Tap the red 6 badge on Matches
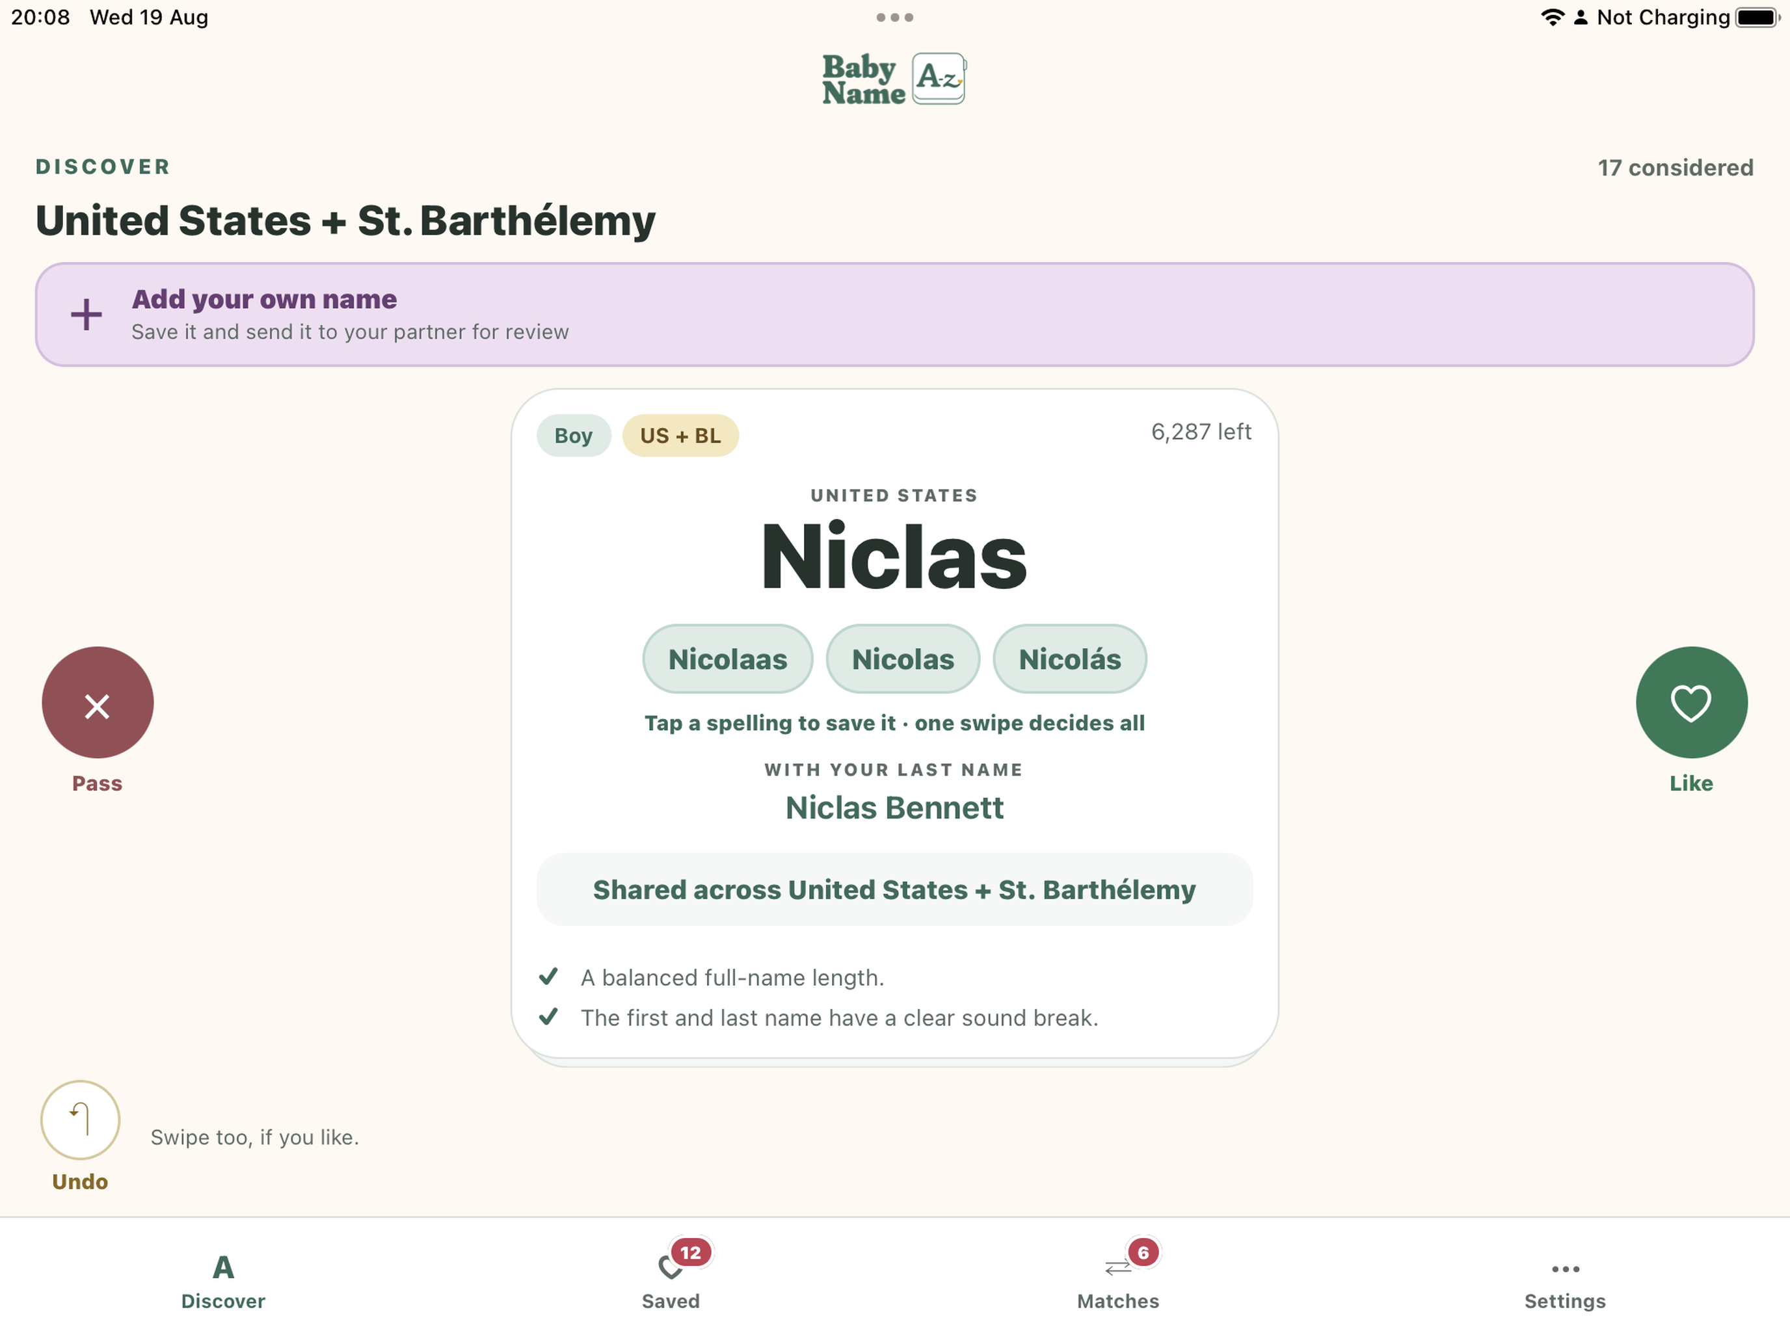Image resolution: width=1790 pixels, height=1342 pixels. [x=1143, y=1252]
